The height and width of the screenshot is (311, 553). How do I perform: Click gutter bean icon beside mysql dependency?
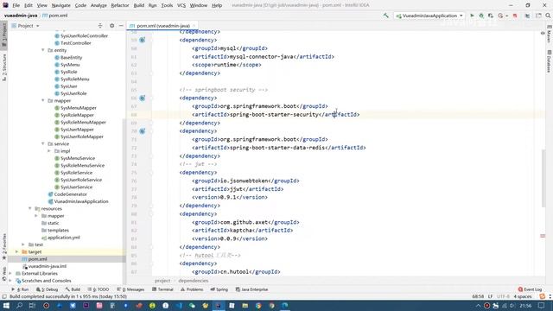[142, 40]
